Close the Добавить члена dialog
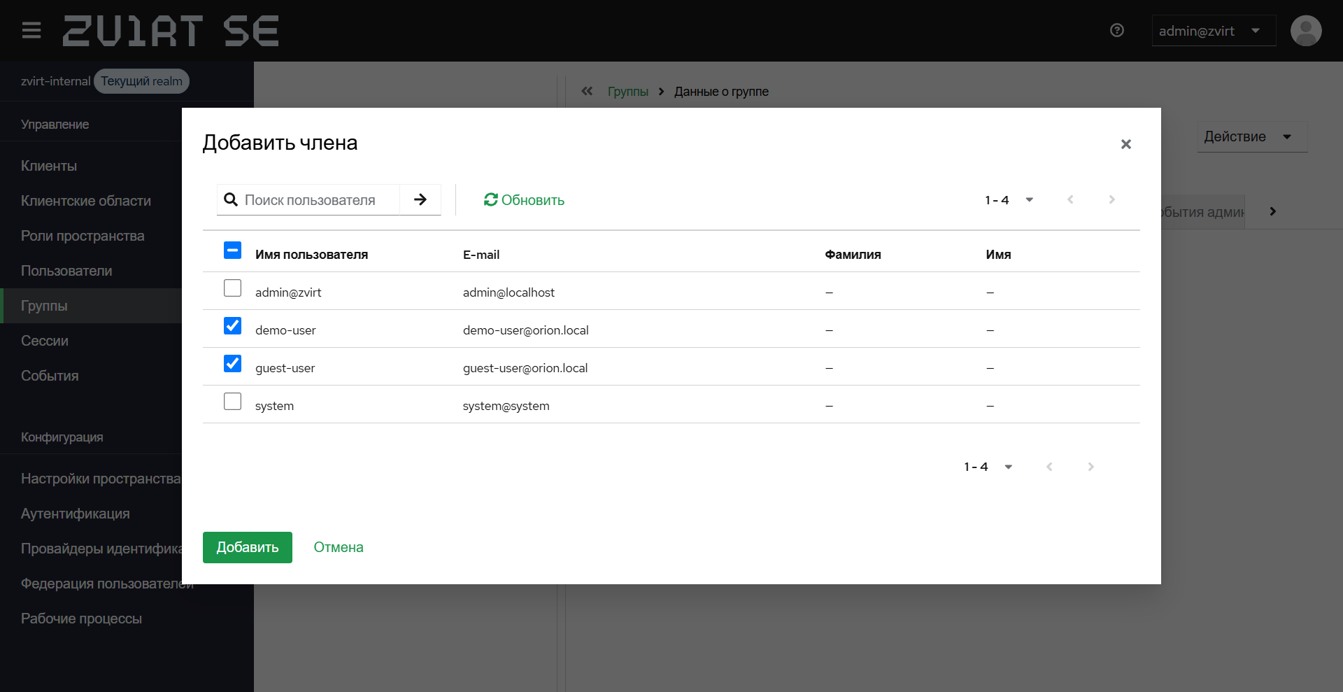The height and width of the screenshot is (692, 1343). (1126, 144)
